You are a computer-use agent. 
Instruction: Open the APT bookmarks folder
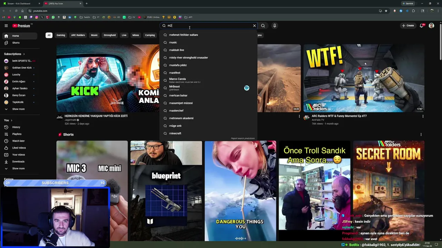(x=189, y=17)
